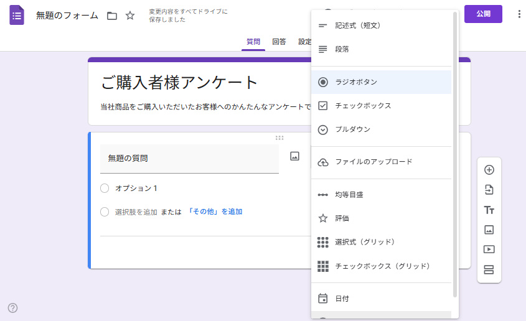Open the help question mark icon
The height and width of the screenshot is (321, 526).
pyautogui.click(x=12, y=307)
